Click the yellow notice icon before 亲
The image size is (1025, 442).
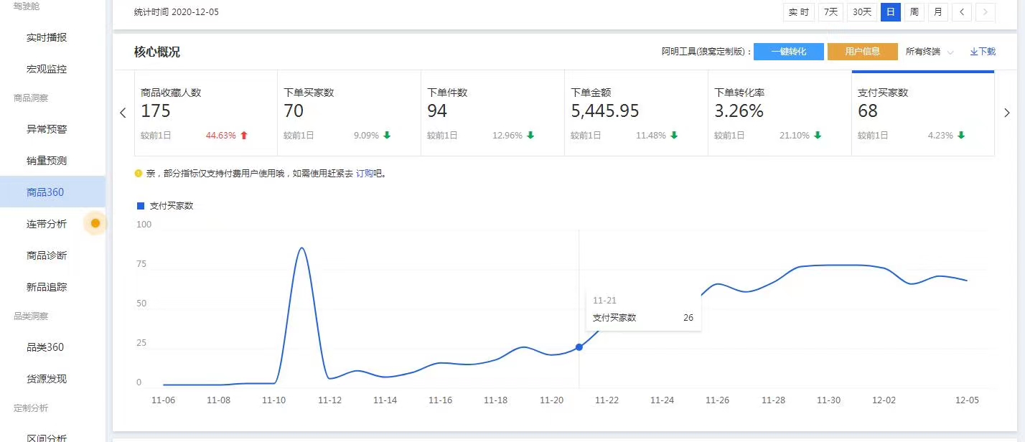click(x=139, y=173)
